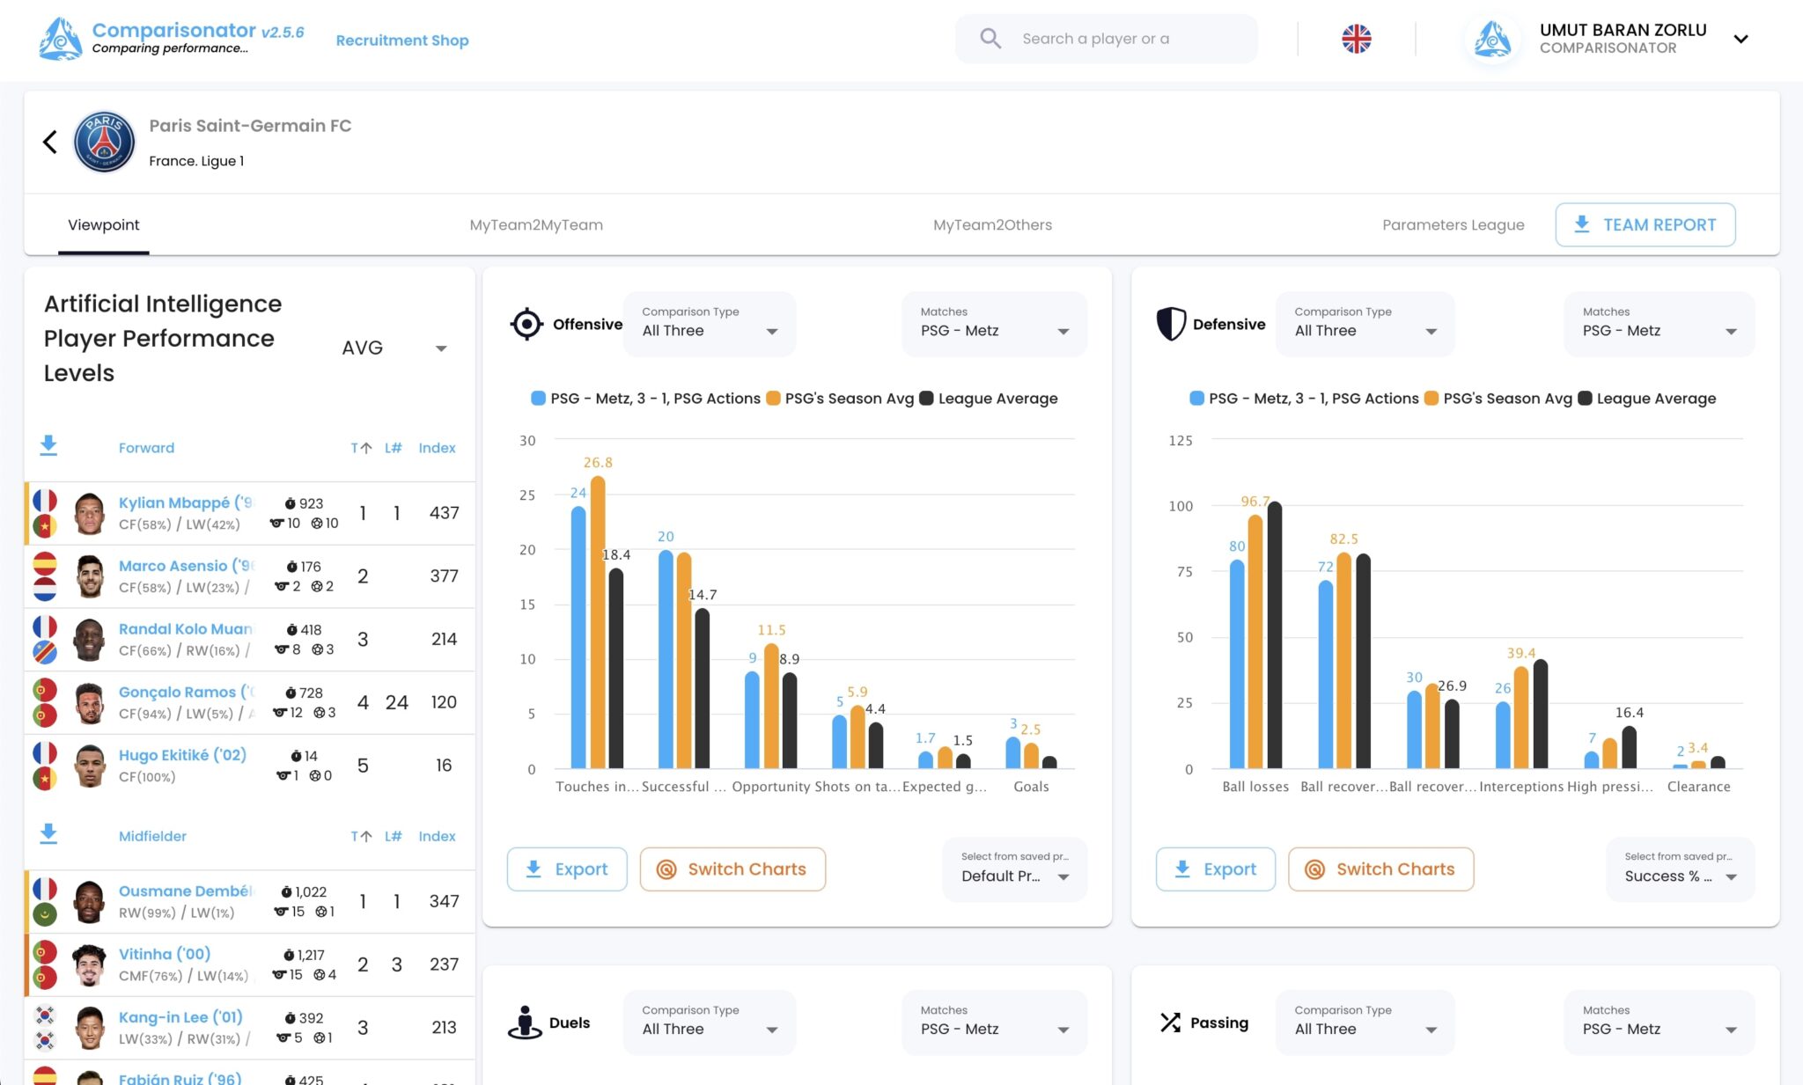The width and height of the screenshot is (1803, 1085).
Task: Click the Passing panel icon
Action: [1171, 1023]
